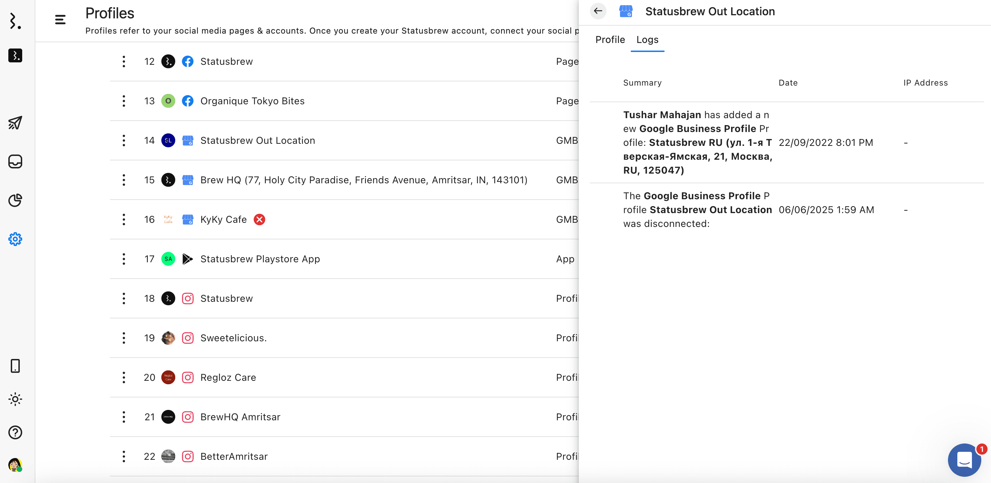Click the Statusbrew home logo at top

15,21
